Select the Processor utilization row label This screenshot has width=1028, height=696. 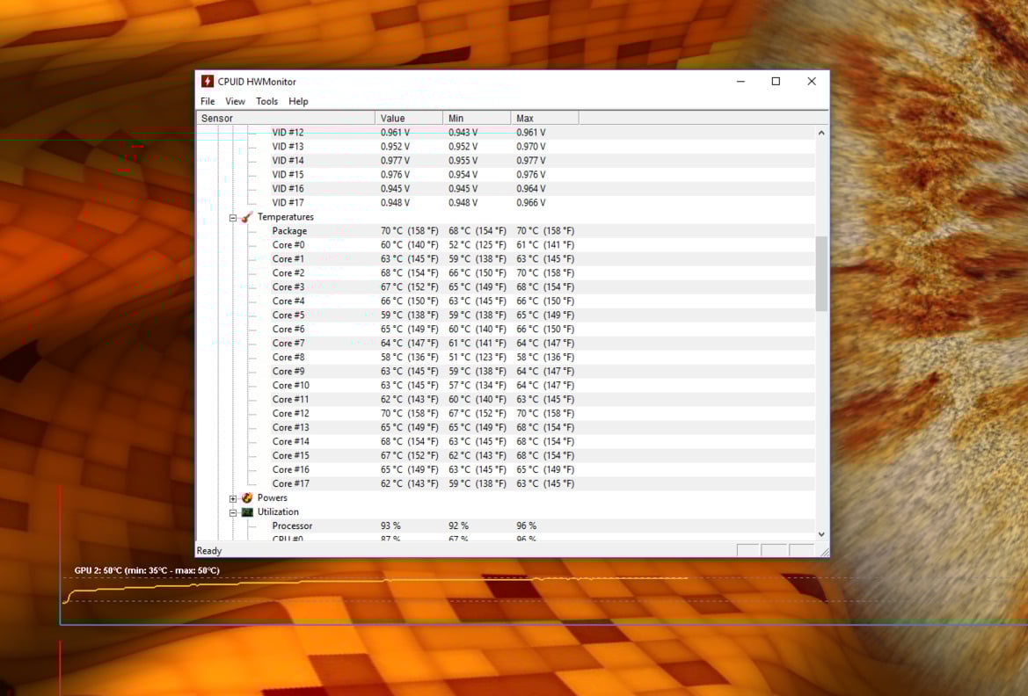[x=292, y=526]
